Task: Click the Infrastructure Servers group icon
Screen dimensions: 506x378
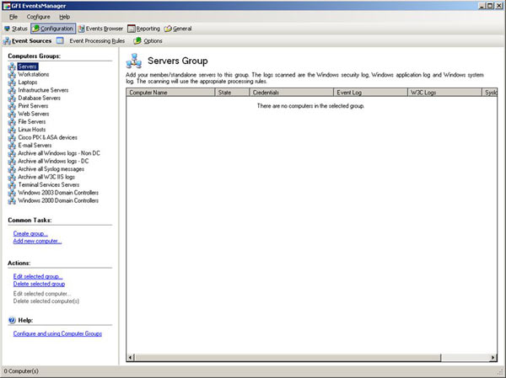Action: pos(12,90)
